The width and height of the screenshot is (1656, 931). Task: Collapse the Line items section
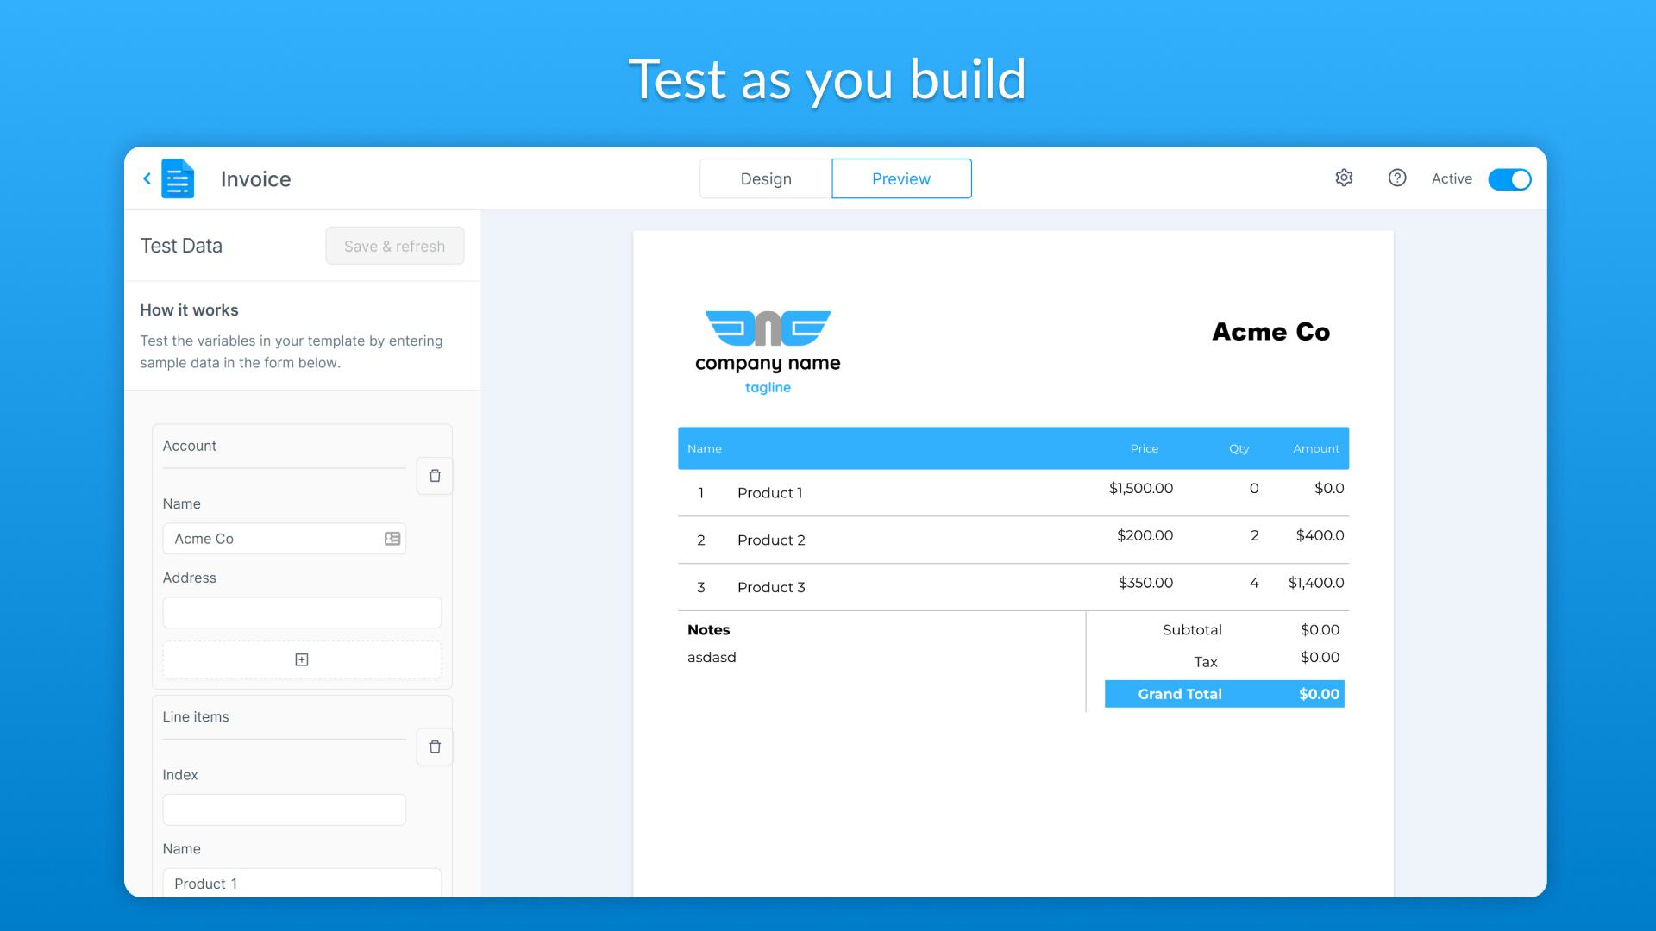click(x=196, y=716)
